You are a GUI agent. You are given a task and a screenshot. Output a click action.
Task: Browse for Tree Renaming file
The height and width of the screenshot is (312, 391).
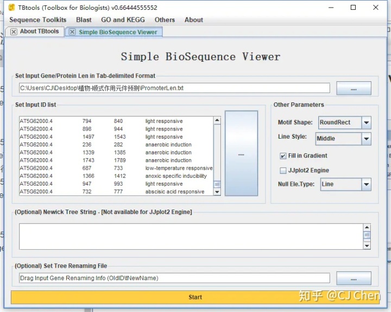354,278
